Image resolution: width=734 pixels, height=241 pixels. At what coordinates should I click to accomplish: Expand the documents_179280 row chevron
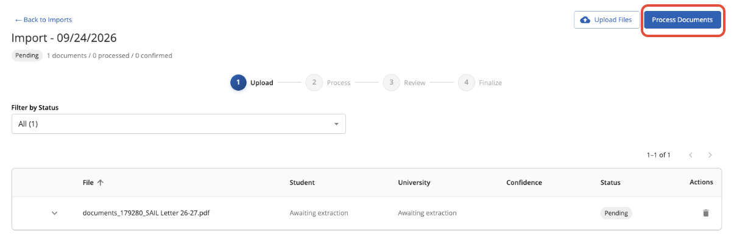click(x=54, y=213)
